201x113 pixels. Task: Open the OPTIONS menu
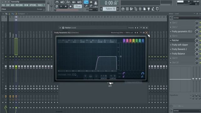click(x=33, y=5)
